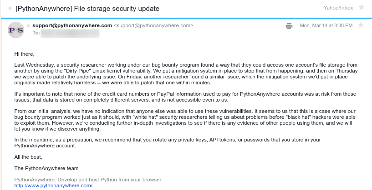
Task: Click the gray "Develop and host Python" tagline
Action: [88, 180]
